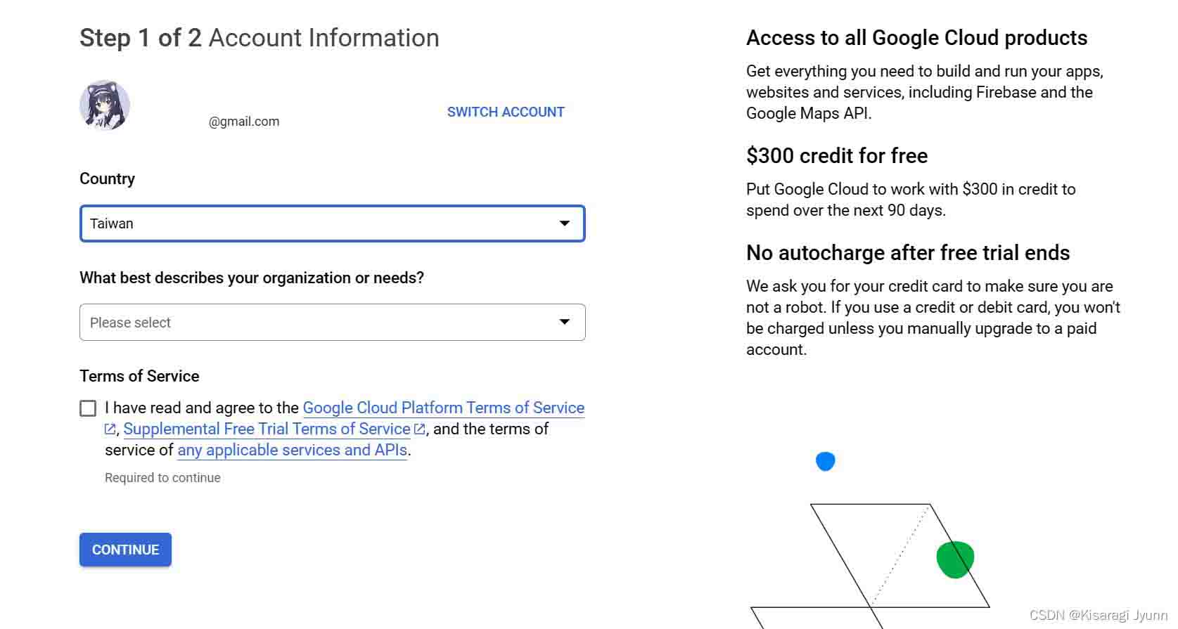Click the SWITCH ACCOUNT link
Viewport: 1178px width, 629px height.
click(506, 112)
